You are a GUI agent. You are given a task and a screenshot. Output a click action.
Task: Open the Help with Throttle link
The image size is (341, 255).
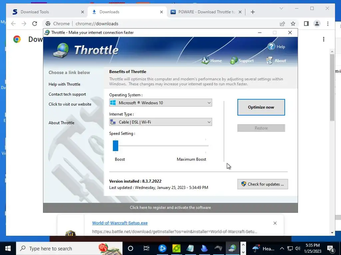click(x=64, y=84)
